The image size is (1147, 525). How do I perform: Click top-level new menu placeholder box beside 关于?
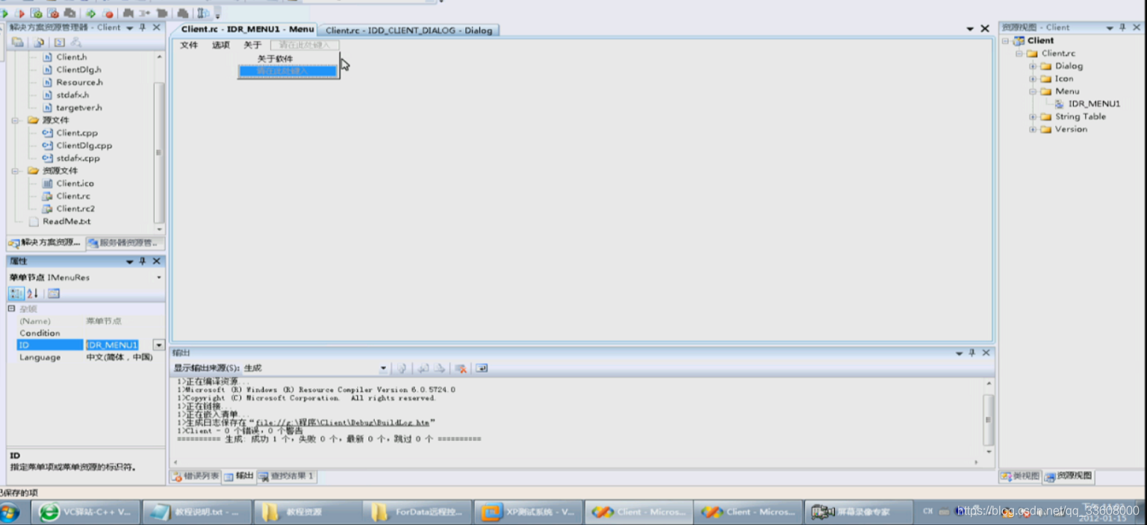click(x=305, y=46)
